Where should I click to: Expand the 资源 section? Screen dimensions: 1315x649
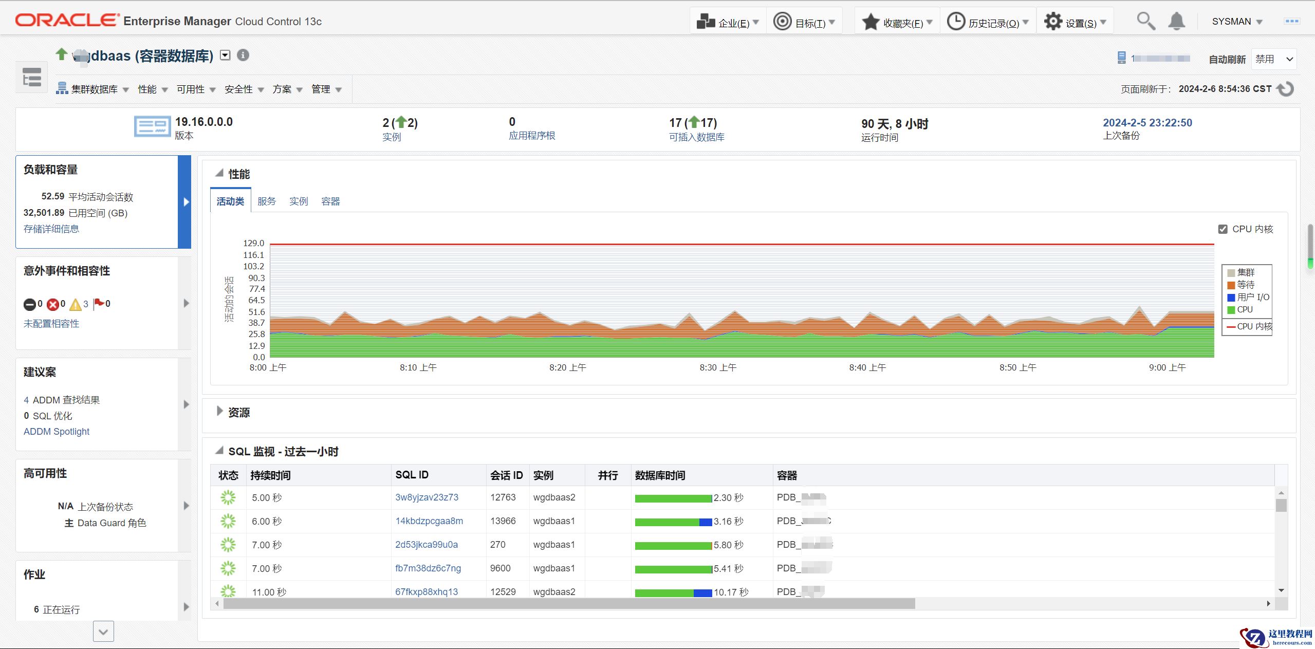[220, 412]
